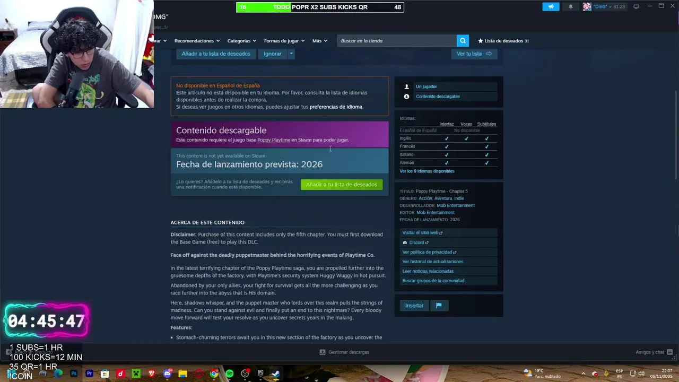The height and width of the screenshot is (382, 679).
Task: Open the Acción genre link
Action: pyautogui.click(x=425, y=198)
